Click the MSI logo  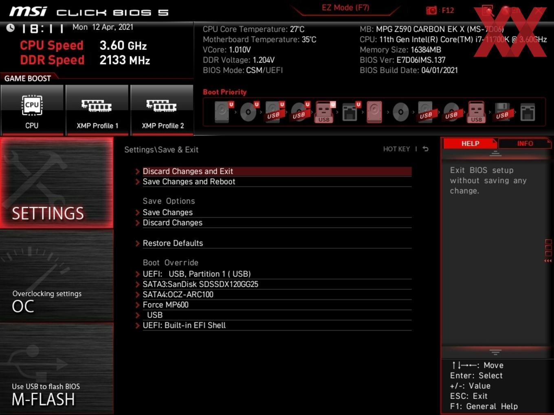tap(29, 11)
